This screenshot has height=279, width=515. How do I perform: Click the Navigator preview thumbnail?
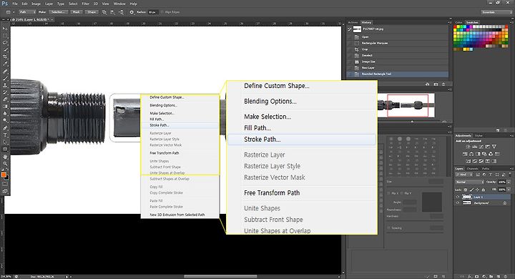[406, 105]
